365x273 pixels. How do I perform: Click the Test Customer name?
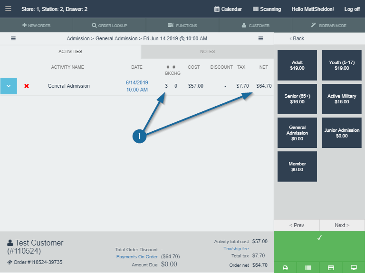click(x=39, y=243)
